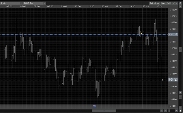The width and height of the screenshot is (183, 113).
Task: Click the 1.4210 blue price label
Action: click(173, 34)
